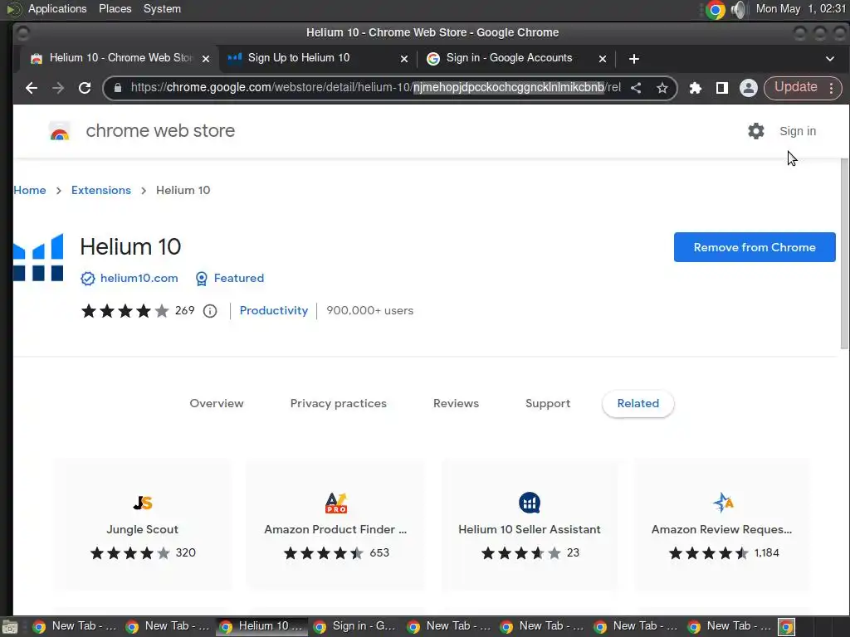The height and width of the screenshot is (637, 850).
Task: Open the Places menu
Action: pyautogui.click(x=115, y=8)
